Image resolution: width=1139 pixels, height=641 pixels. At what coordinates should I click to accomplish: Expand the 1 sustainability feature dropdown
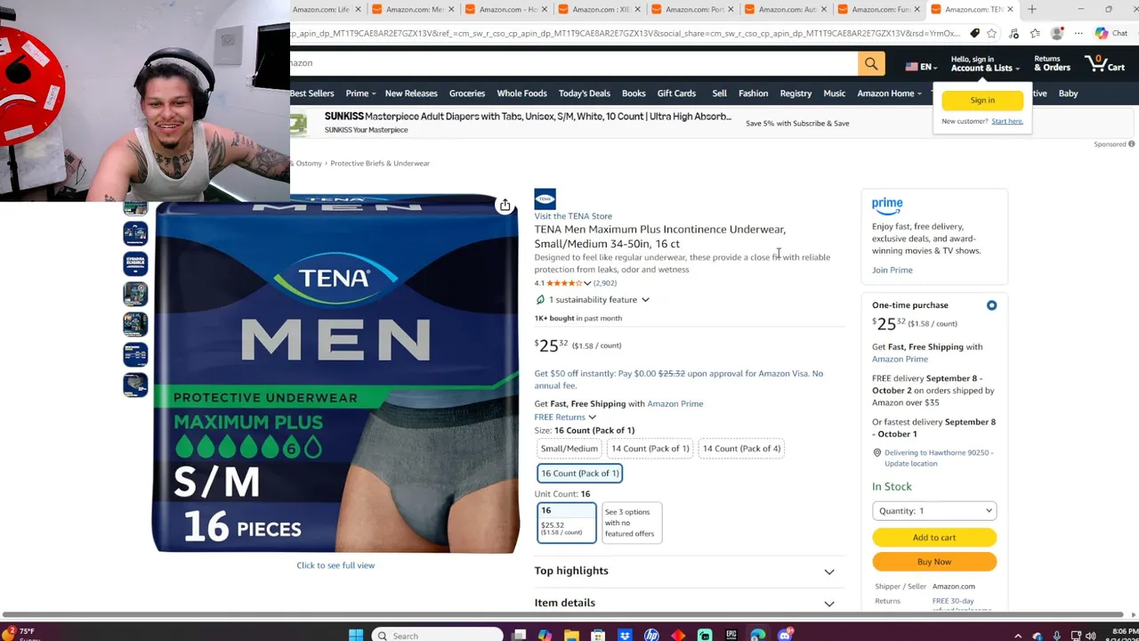tap(593, 300)
